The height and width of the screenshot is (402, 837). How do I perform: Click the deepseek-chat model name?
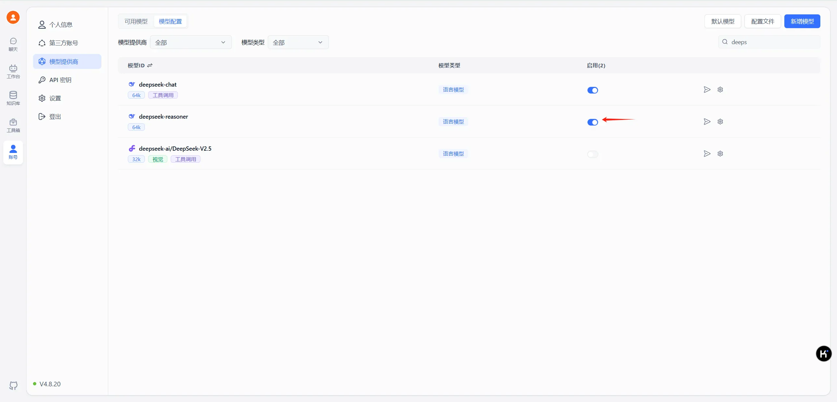point(158,84)
